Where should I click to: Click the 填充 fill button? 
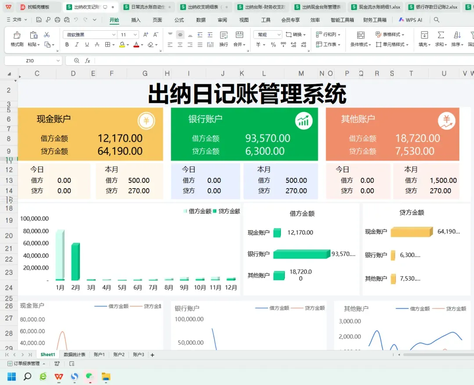pos(424,39)
